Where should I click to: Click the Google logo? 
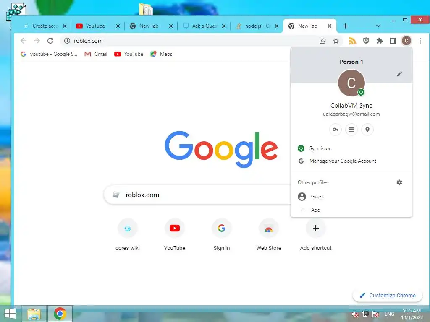(221, 149)
